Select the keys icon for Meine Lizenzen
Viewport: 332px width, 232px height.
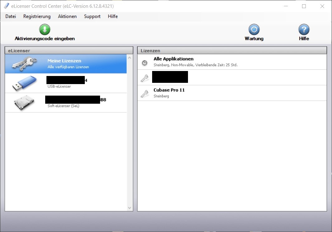pos(24,63)
